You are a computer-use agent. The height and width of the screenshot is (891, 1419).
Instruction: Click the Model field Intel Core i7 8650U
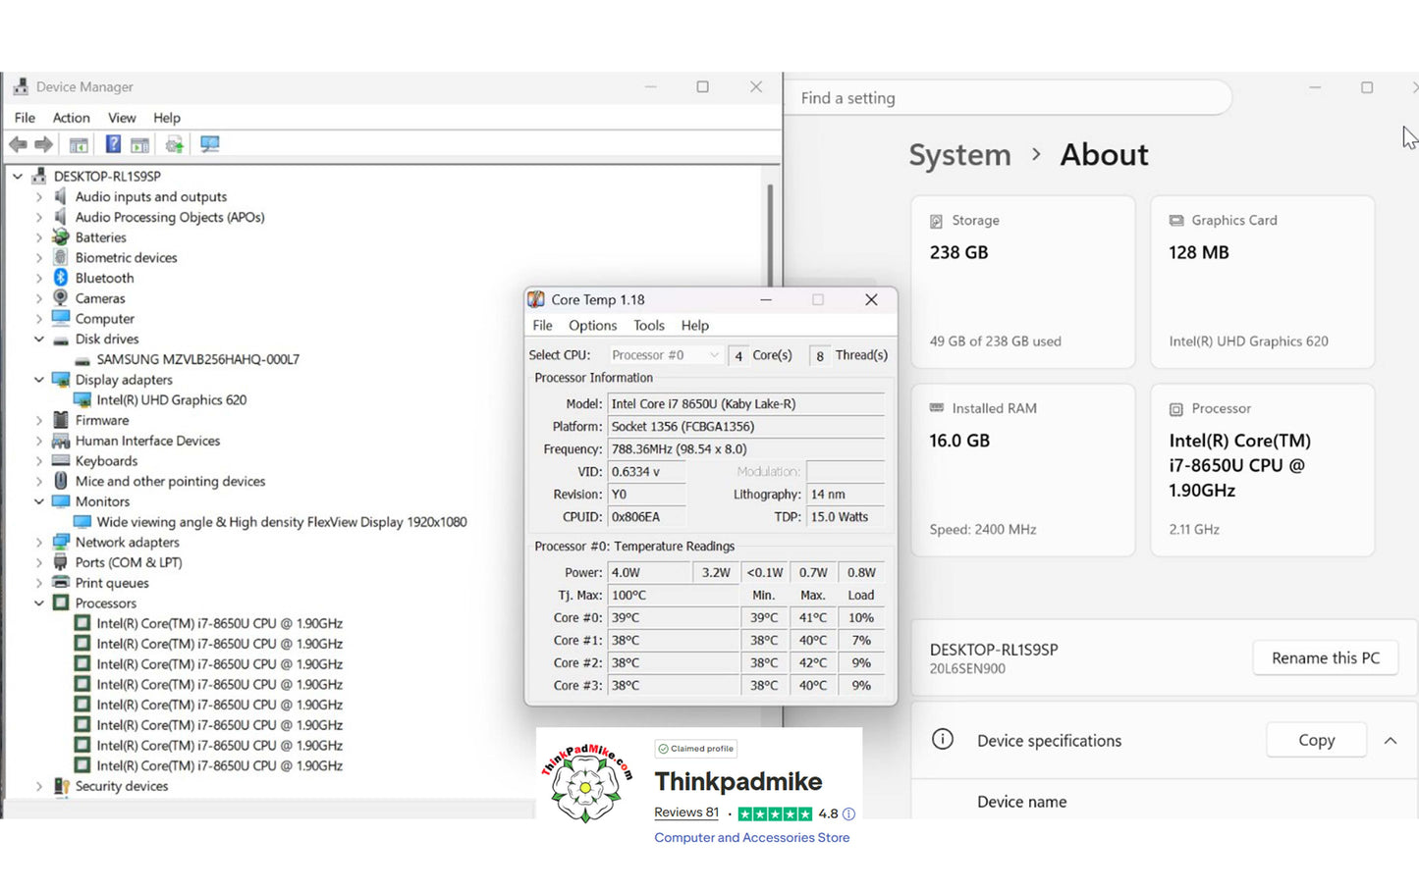pos(745,403)
